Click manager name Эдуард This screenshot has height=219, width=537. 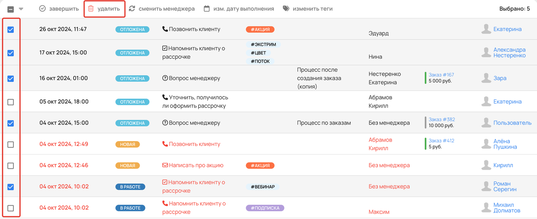[379, 33]
